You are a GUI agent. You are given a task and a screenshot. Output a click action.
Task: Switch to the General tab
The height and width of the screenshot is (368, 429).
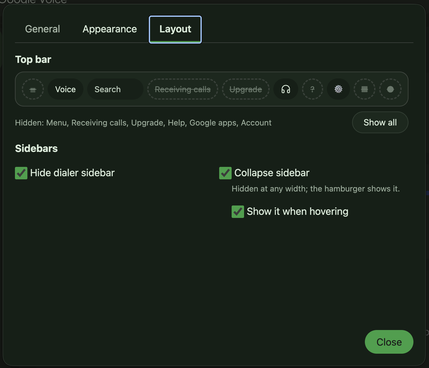pos(43,29)
